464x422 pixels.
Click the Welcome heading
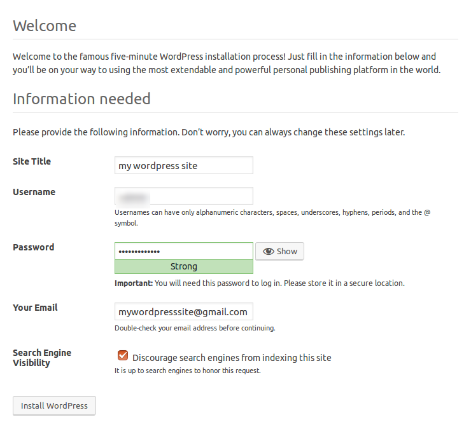[x=45, y=26]
